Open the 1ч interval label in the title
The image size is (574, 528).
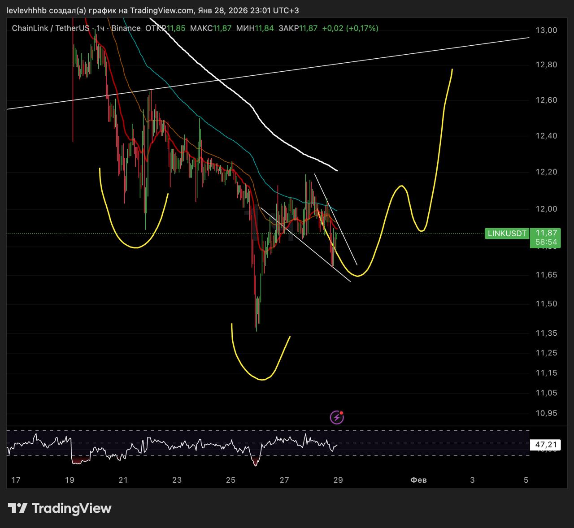click(x=100, y=28)
